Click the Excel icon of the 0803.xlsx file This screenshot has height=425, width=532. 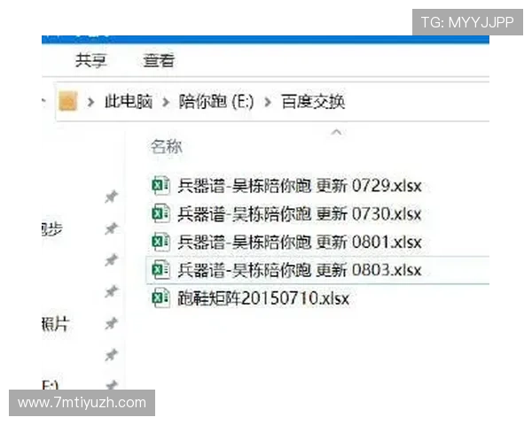160,270
